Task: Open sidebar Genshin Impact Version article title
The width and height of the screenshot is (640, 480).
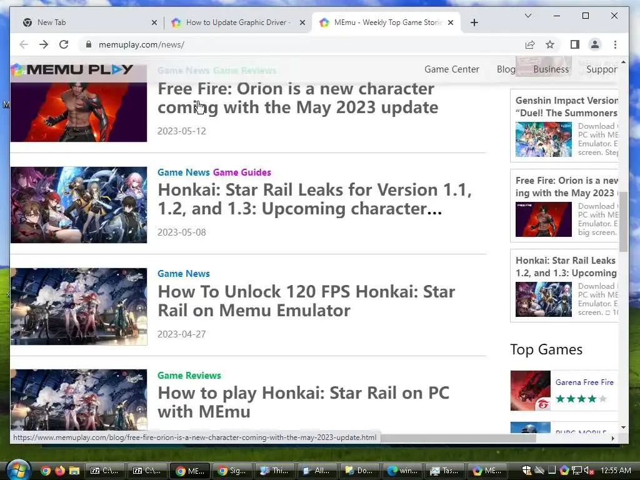Action: coord(566,106)
